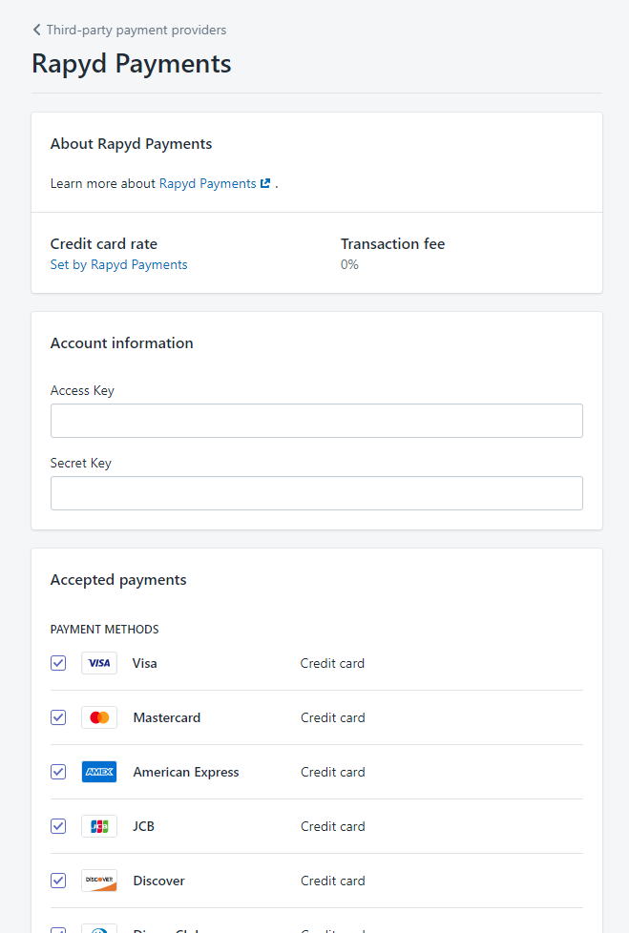Click the back chevron arrow icon
The image size is (629, 933).
tap(37, 30)
